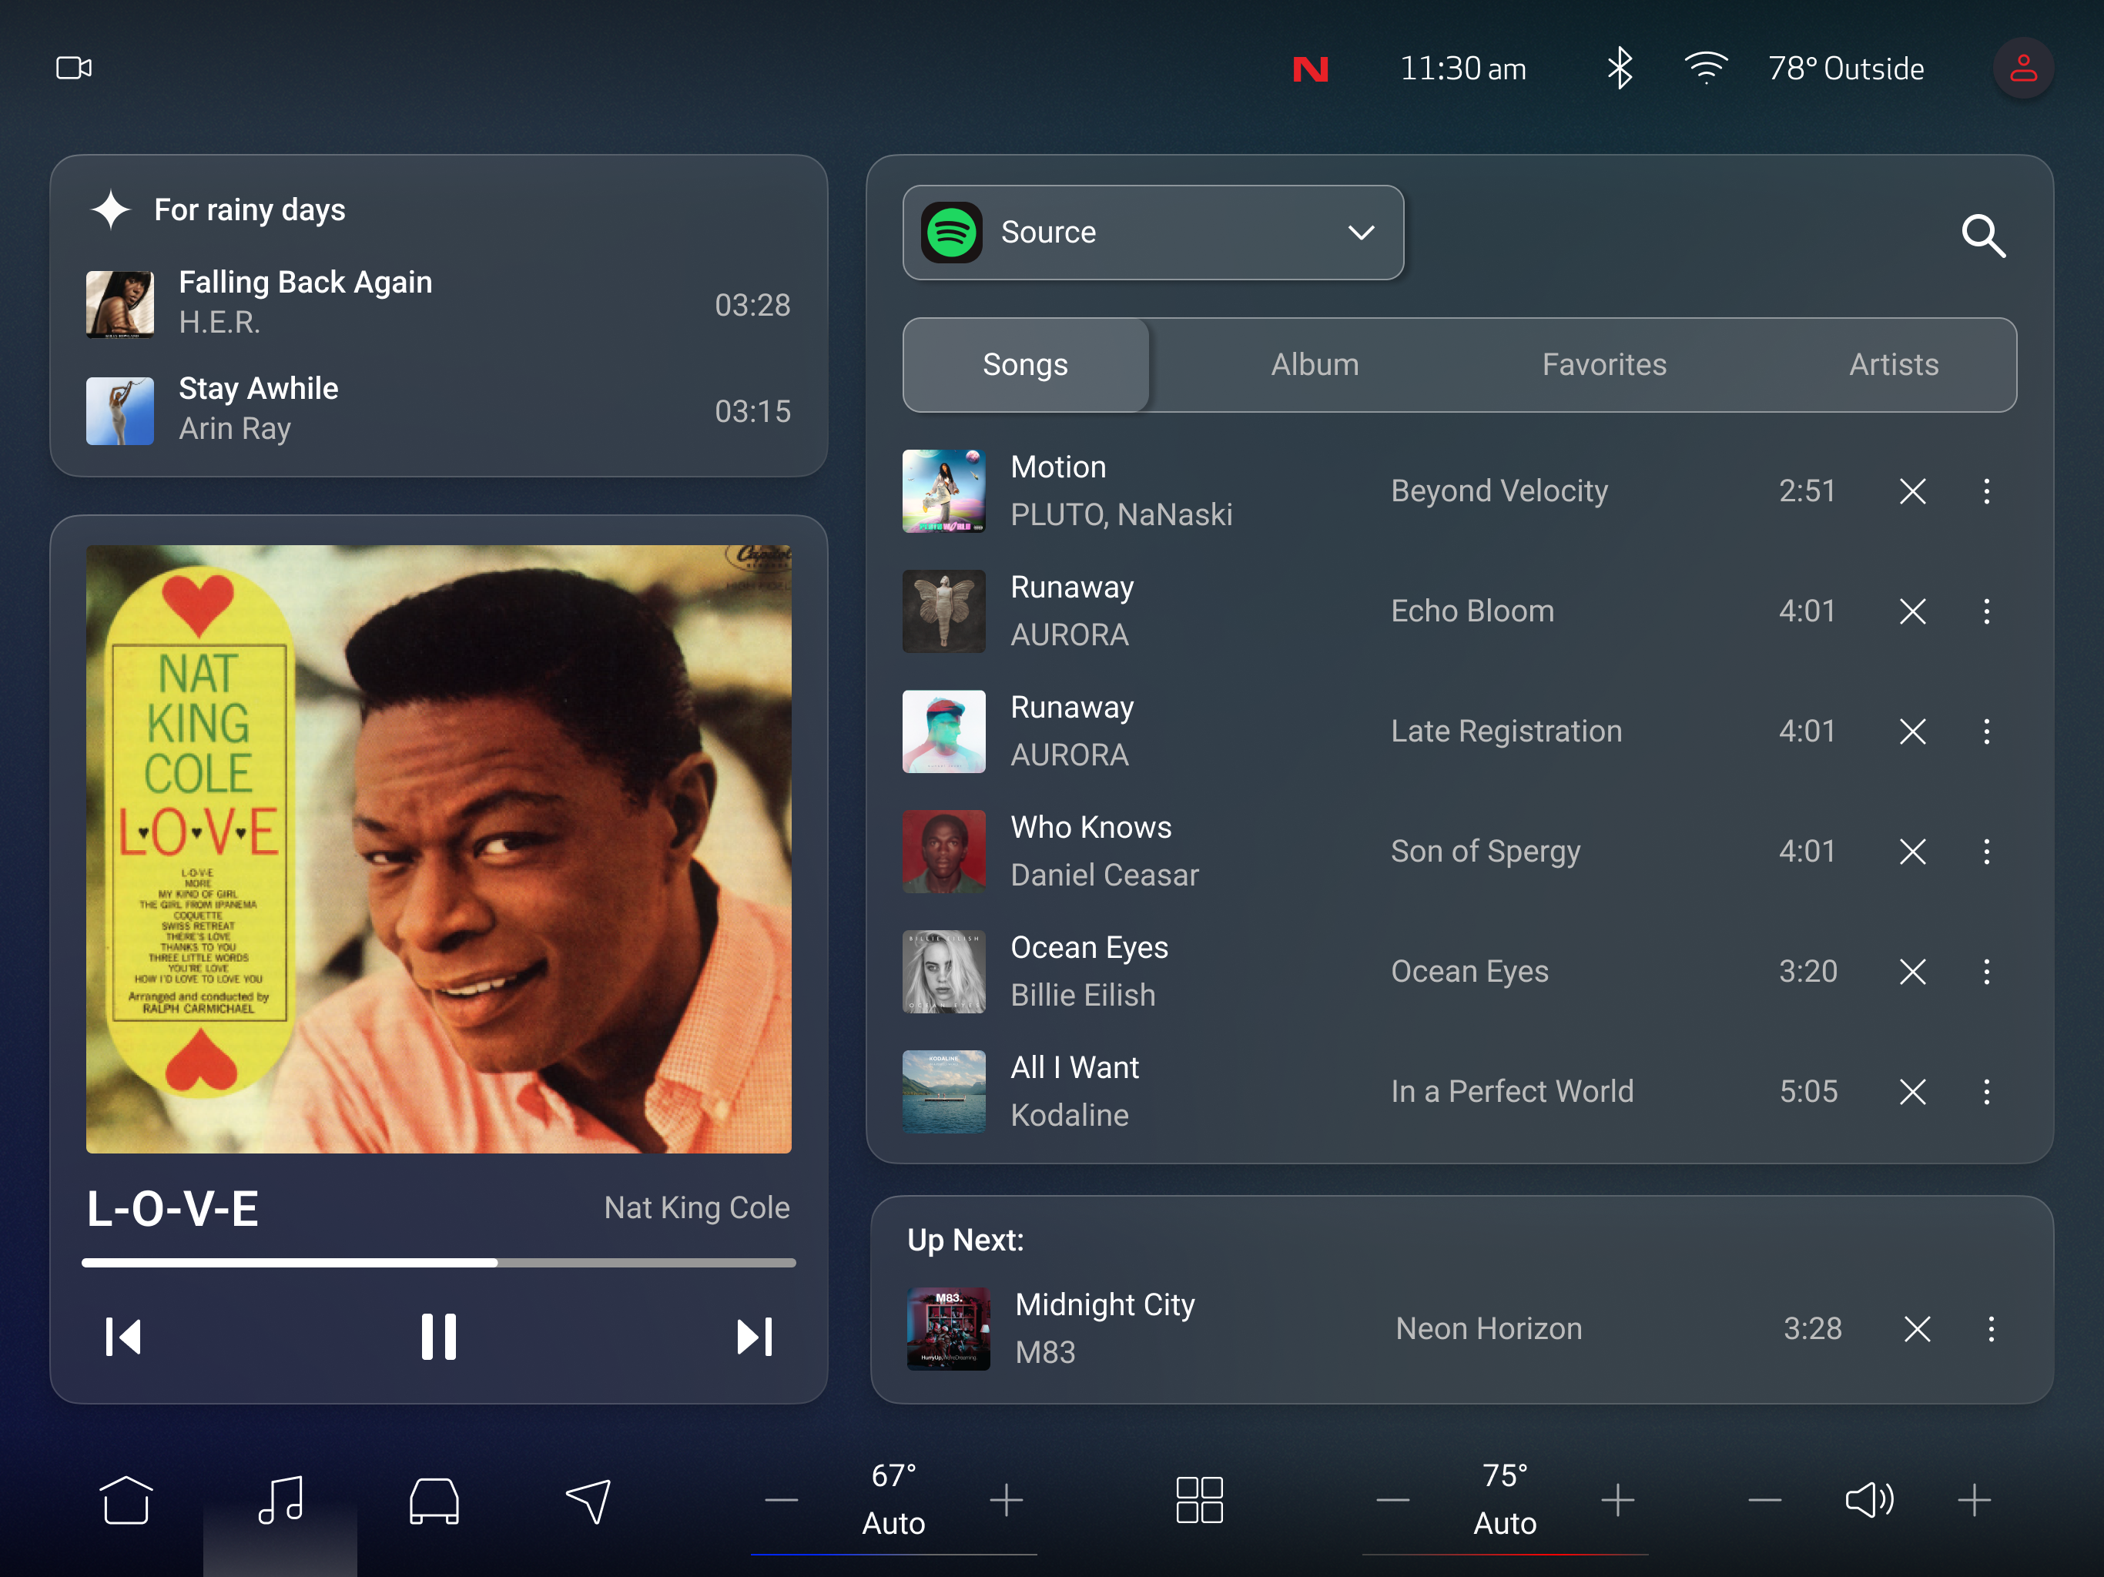The width and height of the screenshot is (2104, 1577).
Task: Remove the Late Registration Runaway track
Action: (x=1912, y=732)
